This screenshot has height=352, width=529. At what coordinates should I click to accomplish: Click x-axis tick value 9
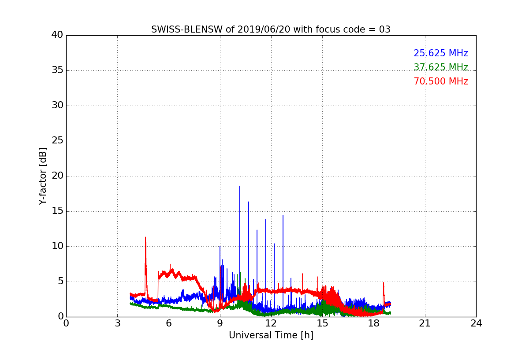click(220, 323)
